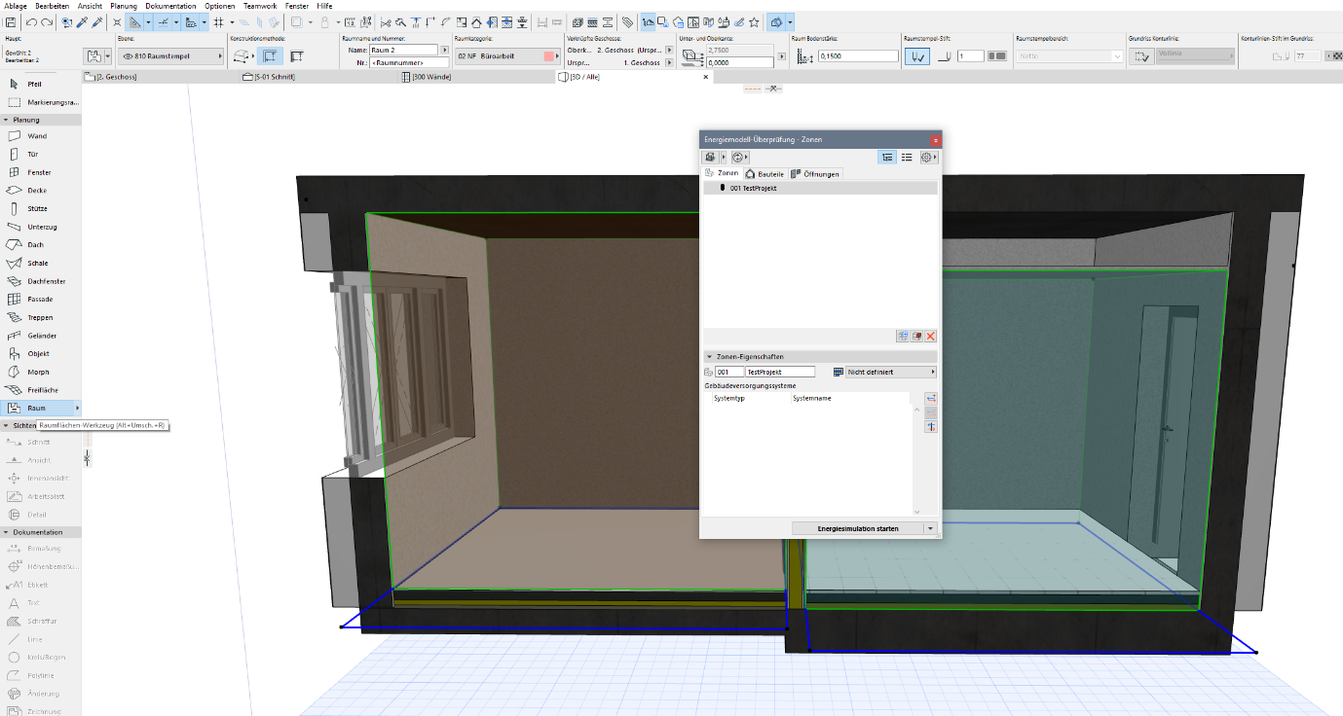Activate the Morph tool
Viewport: 1343px width, 716px height.
pos(38,372)
